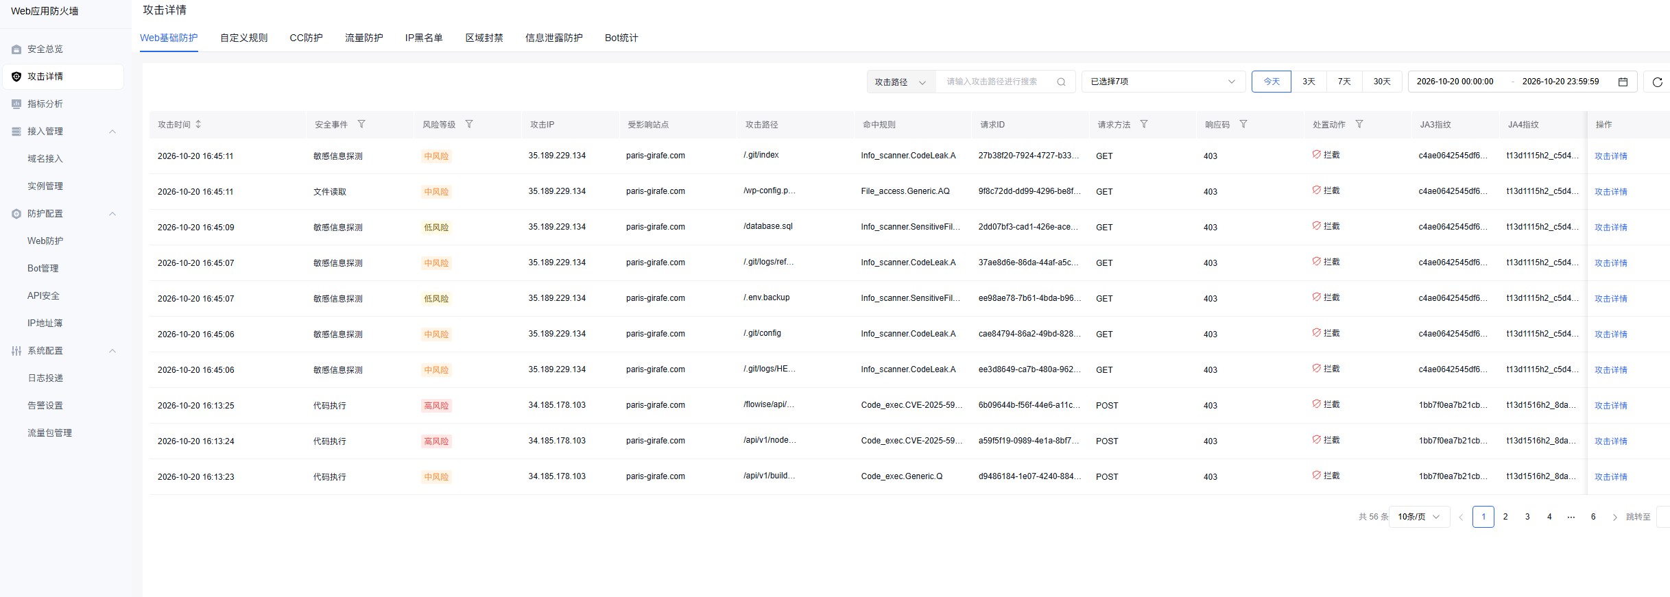Switch to Bot统计 tab

pos(621,38)
